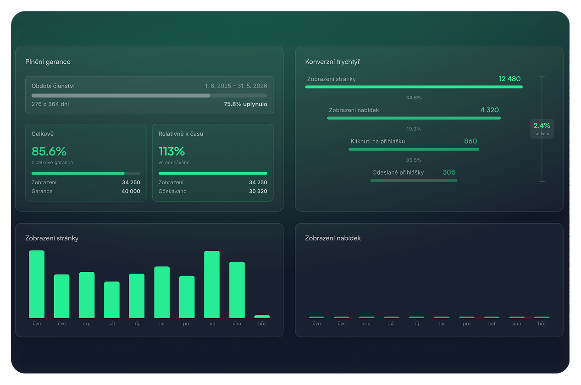Viewport: 581px width, 385px height.
Task: Select the Kliknutí na přihlášku funnel bar
Action: pos(414,149)
